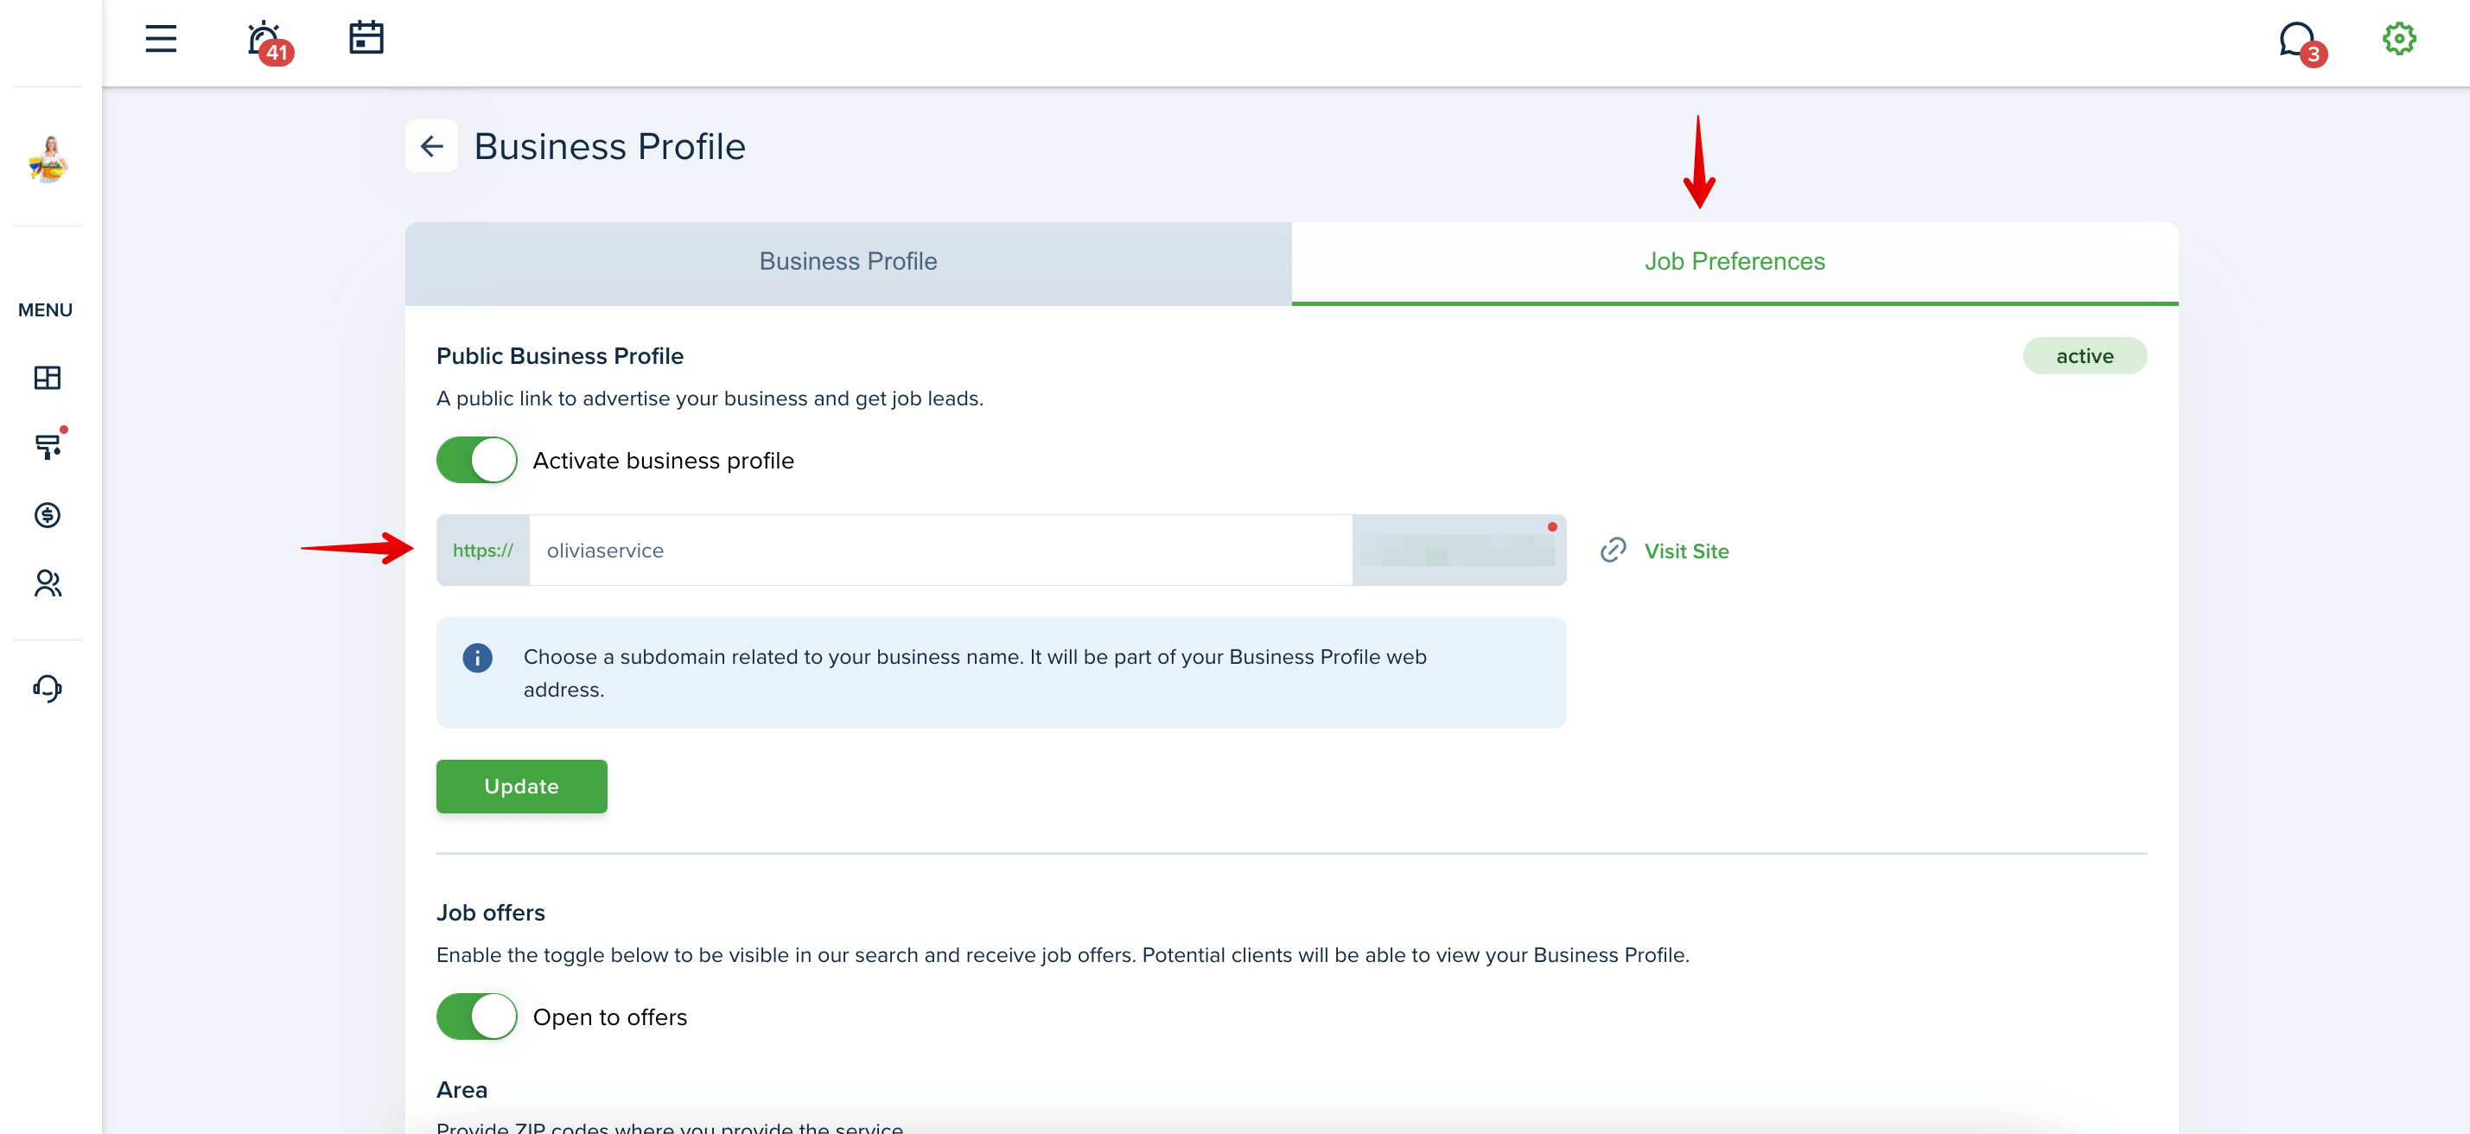Open the paint roller jobs icon
This screenshot has height=1134, width=2470.
49,446
